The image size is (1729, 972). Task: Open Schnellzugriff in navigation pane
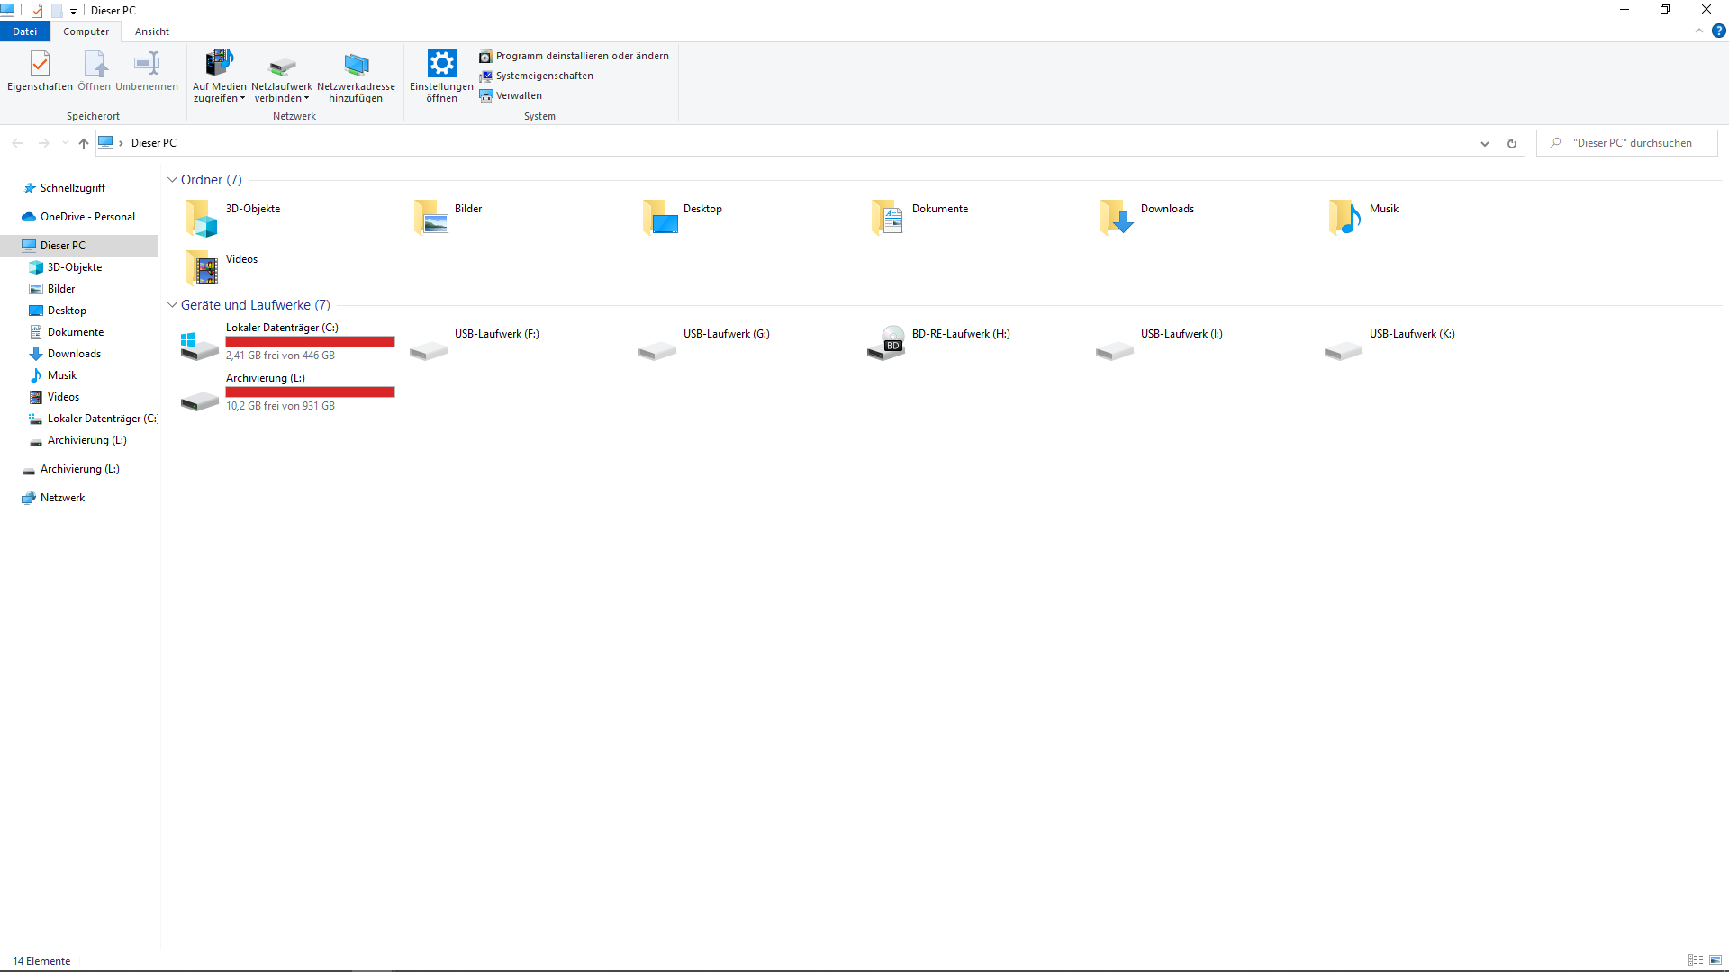pos(72,188)
